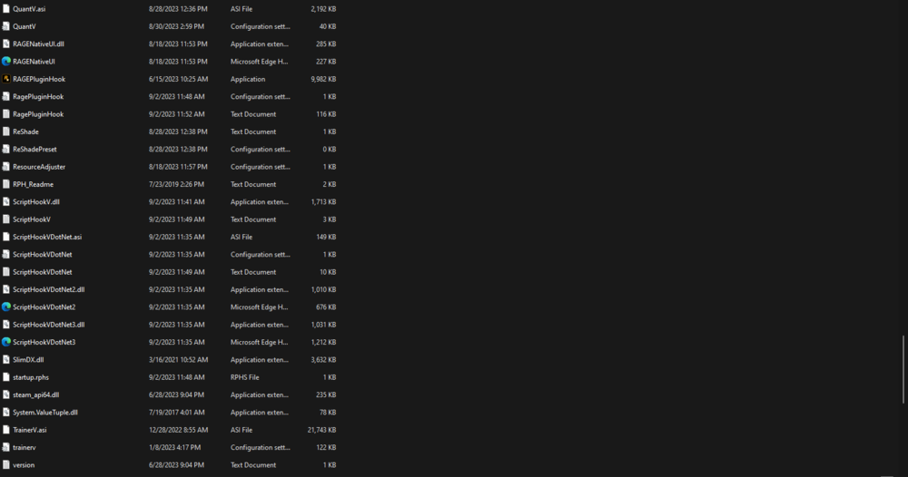Viewport: 908px width, 477px height.
Task: Click the TrainerV.asi file icon
Action: coord(6,430)
